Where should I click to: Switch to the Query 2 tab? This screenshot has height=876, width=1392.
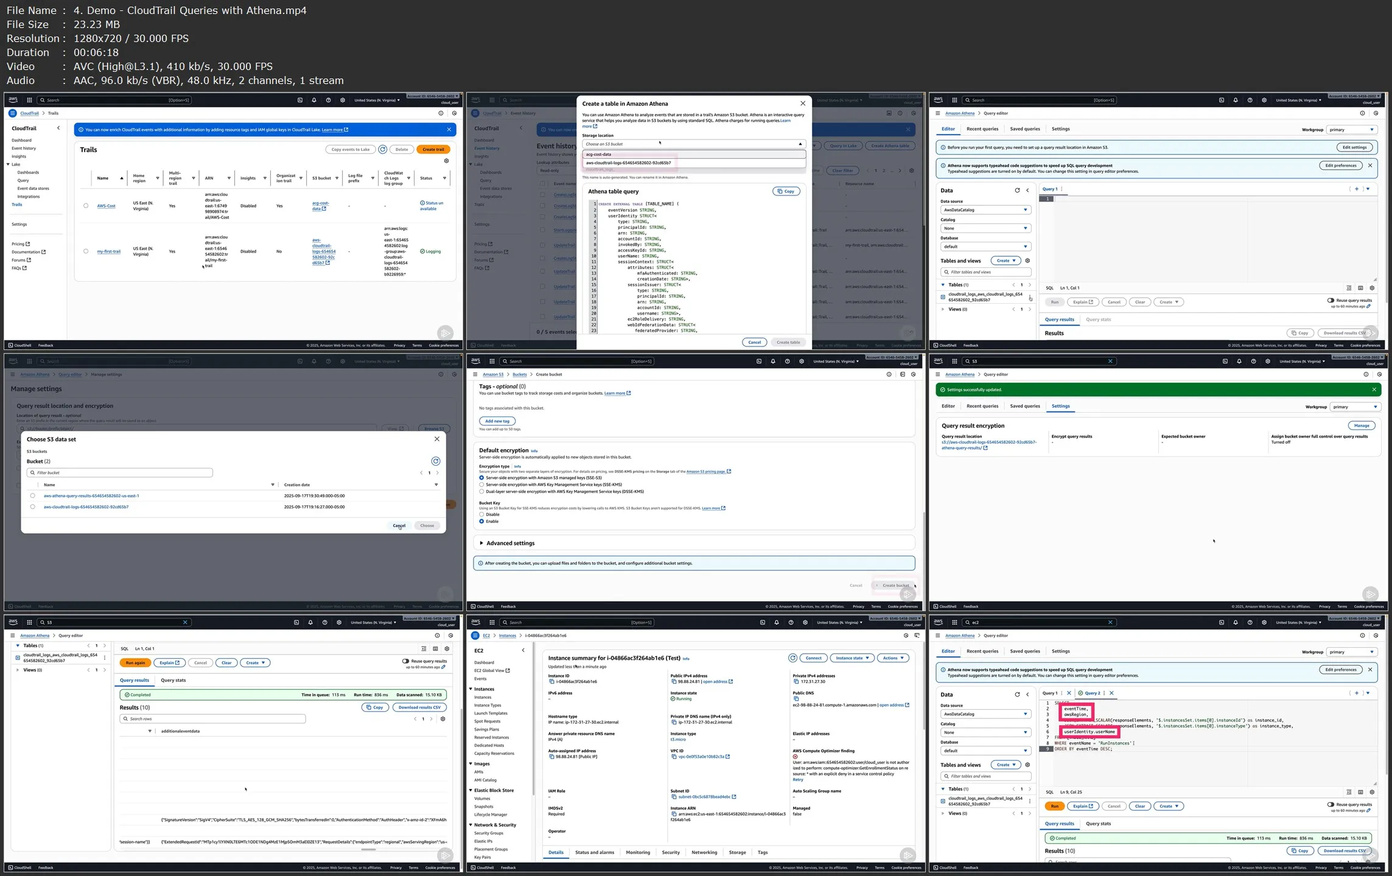coord(1092,693)
